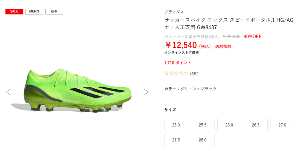Show the previous product image arrow
Screen dimensions: 296x151
(8, 92)
